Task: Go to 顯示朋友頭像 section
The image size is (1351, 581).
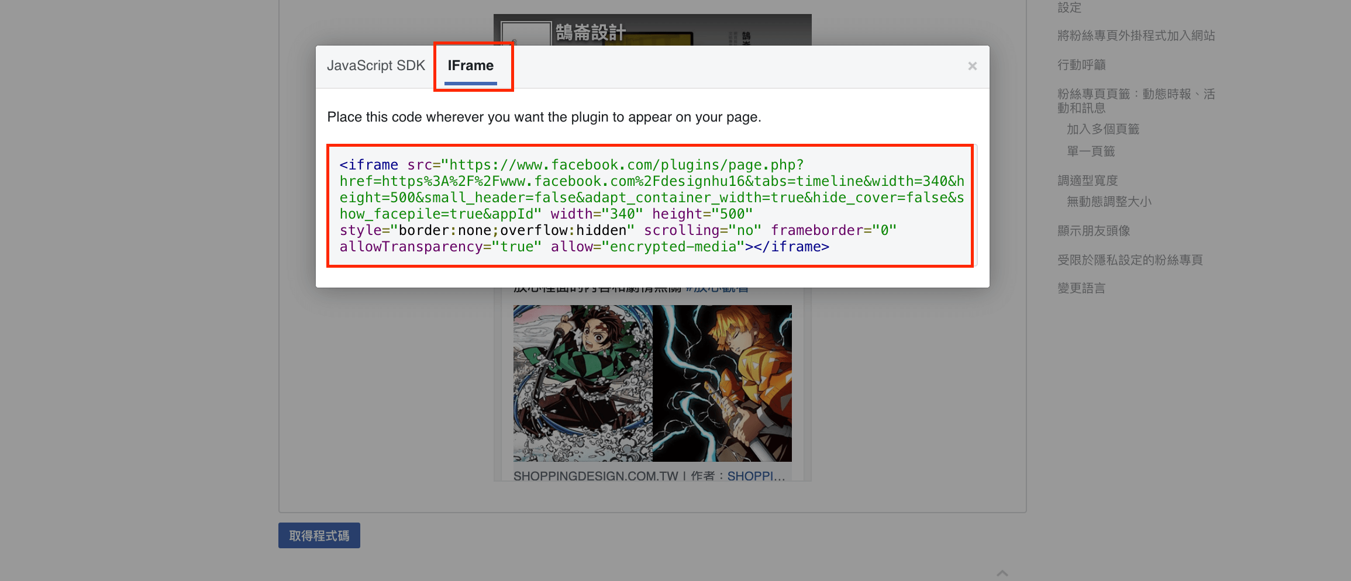Action: pos(1094,231)
